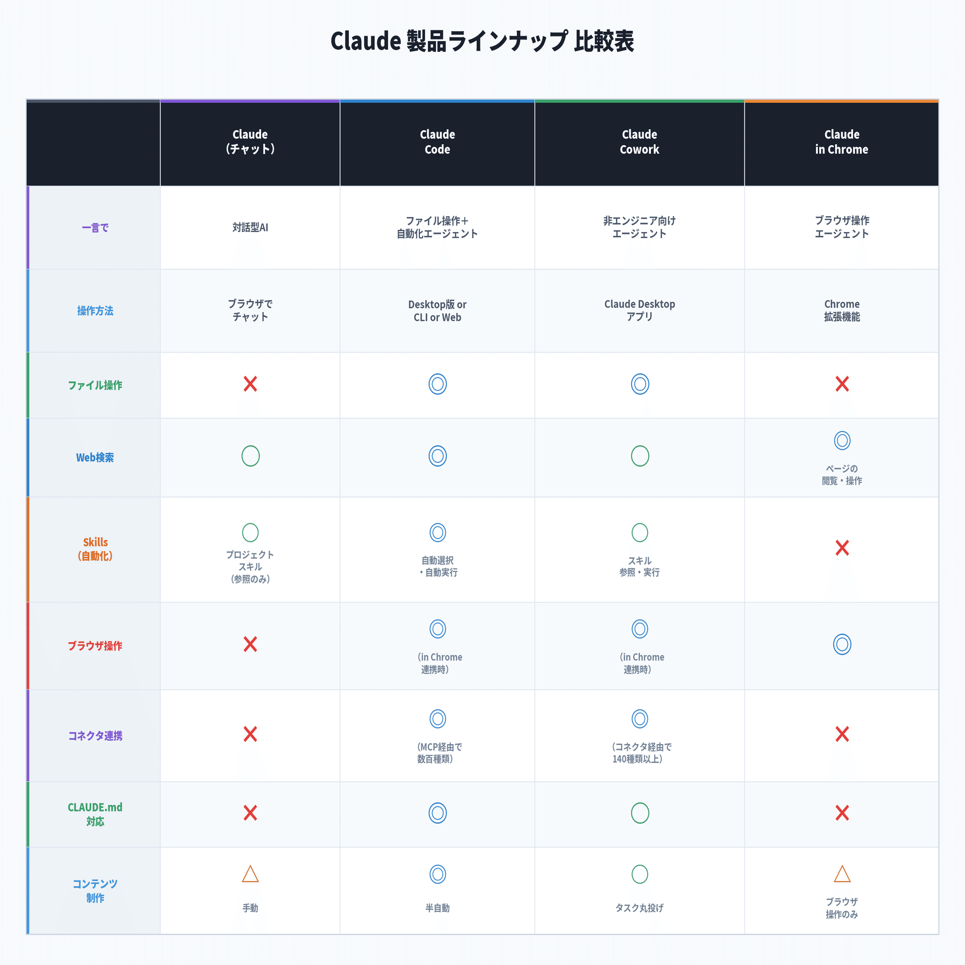
Task: Click the コンテンツ制作 row label
Action: pos(95,891)
